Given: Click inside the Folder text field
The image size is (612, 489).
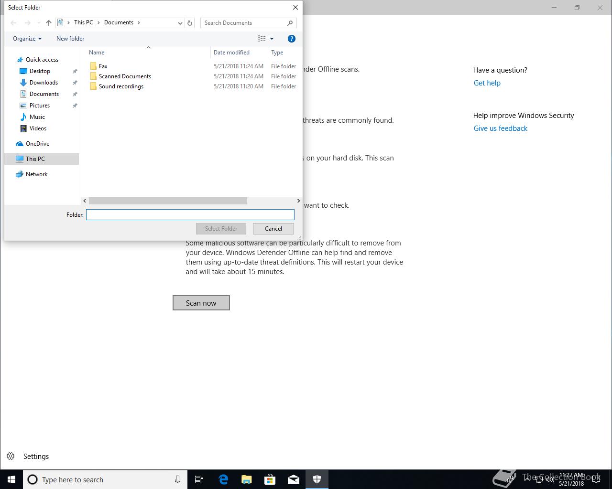Looking at the screenshot, I should tap(190, 215).
